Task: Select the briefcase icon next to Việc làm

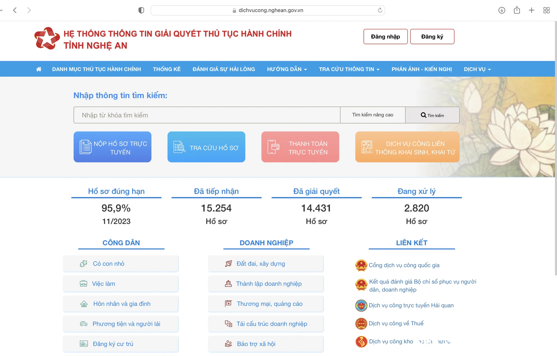Action: pos(84,283)
